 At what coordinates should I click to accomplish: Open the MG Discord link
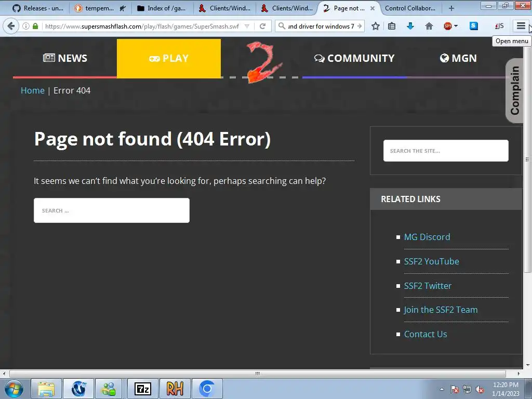pyautogui.click(x=427, y=237)
